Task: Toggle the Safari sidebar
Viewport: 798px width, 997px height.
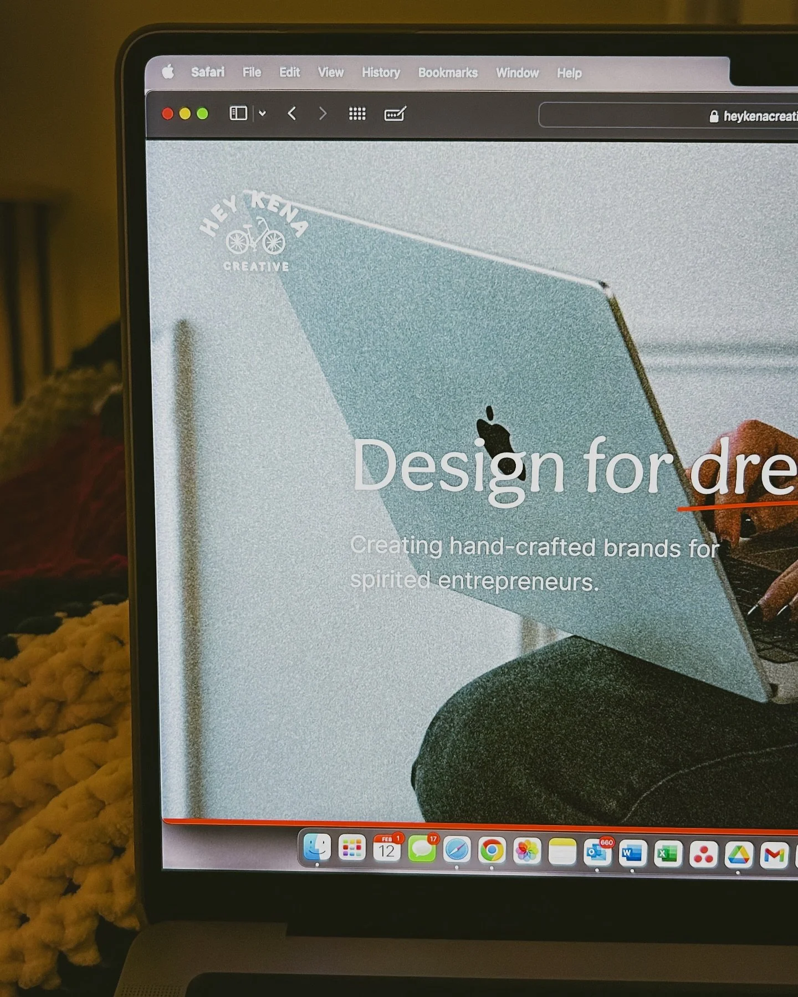Action: [238, 113]
